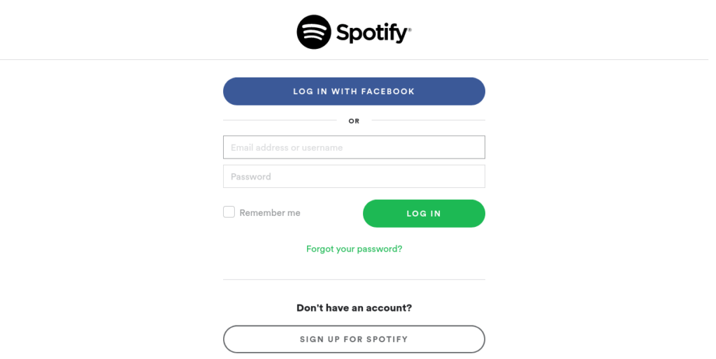Focus the Password field
This screenshot has height=359, width=716.
pyautogui.click(x=354, y=177)
